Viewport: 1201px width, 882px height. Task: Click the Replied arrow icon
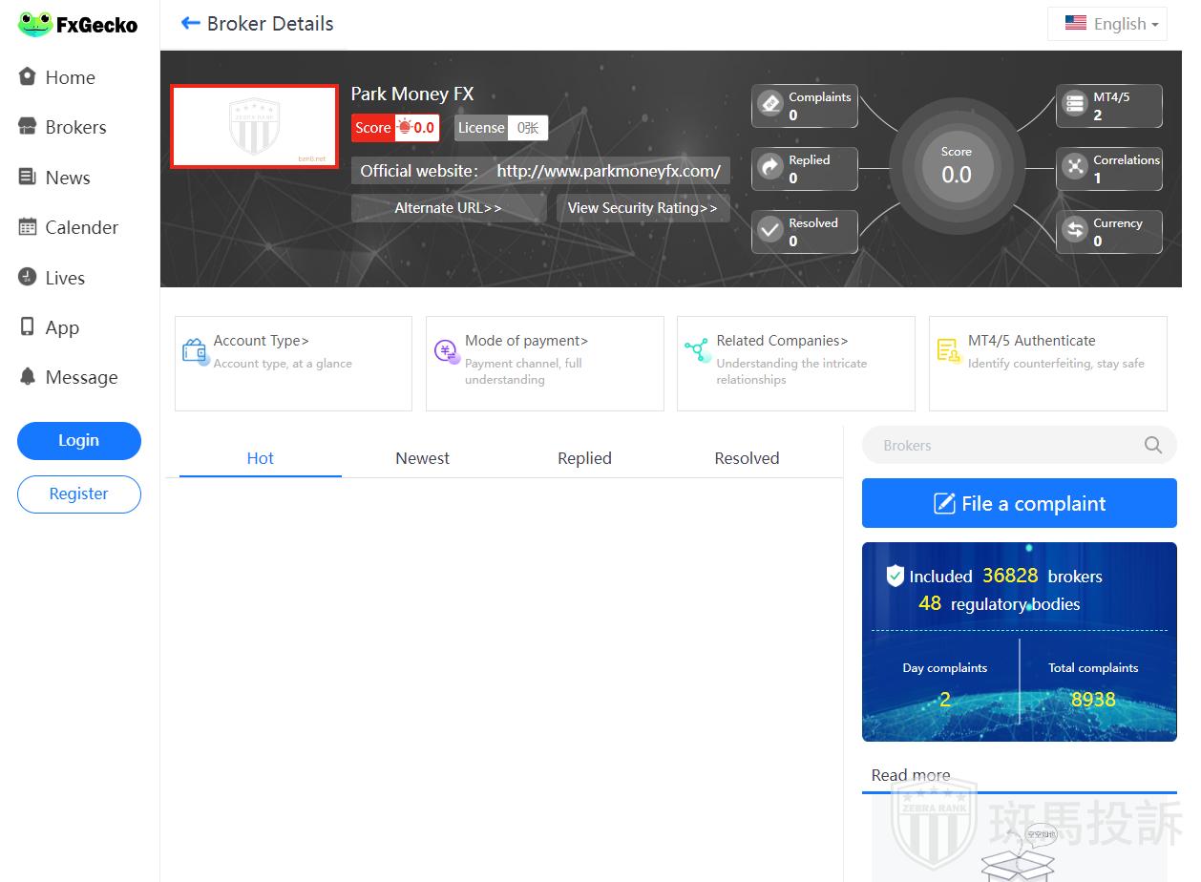click(x=770, y=168)
